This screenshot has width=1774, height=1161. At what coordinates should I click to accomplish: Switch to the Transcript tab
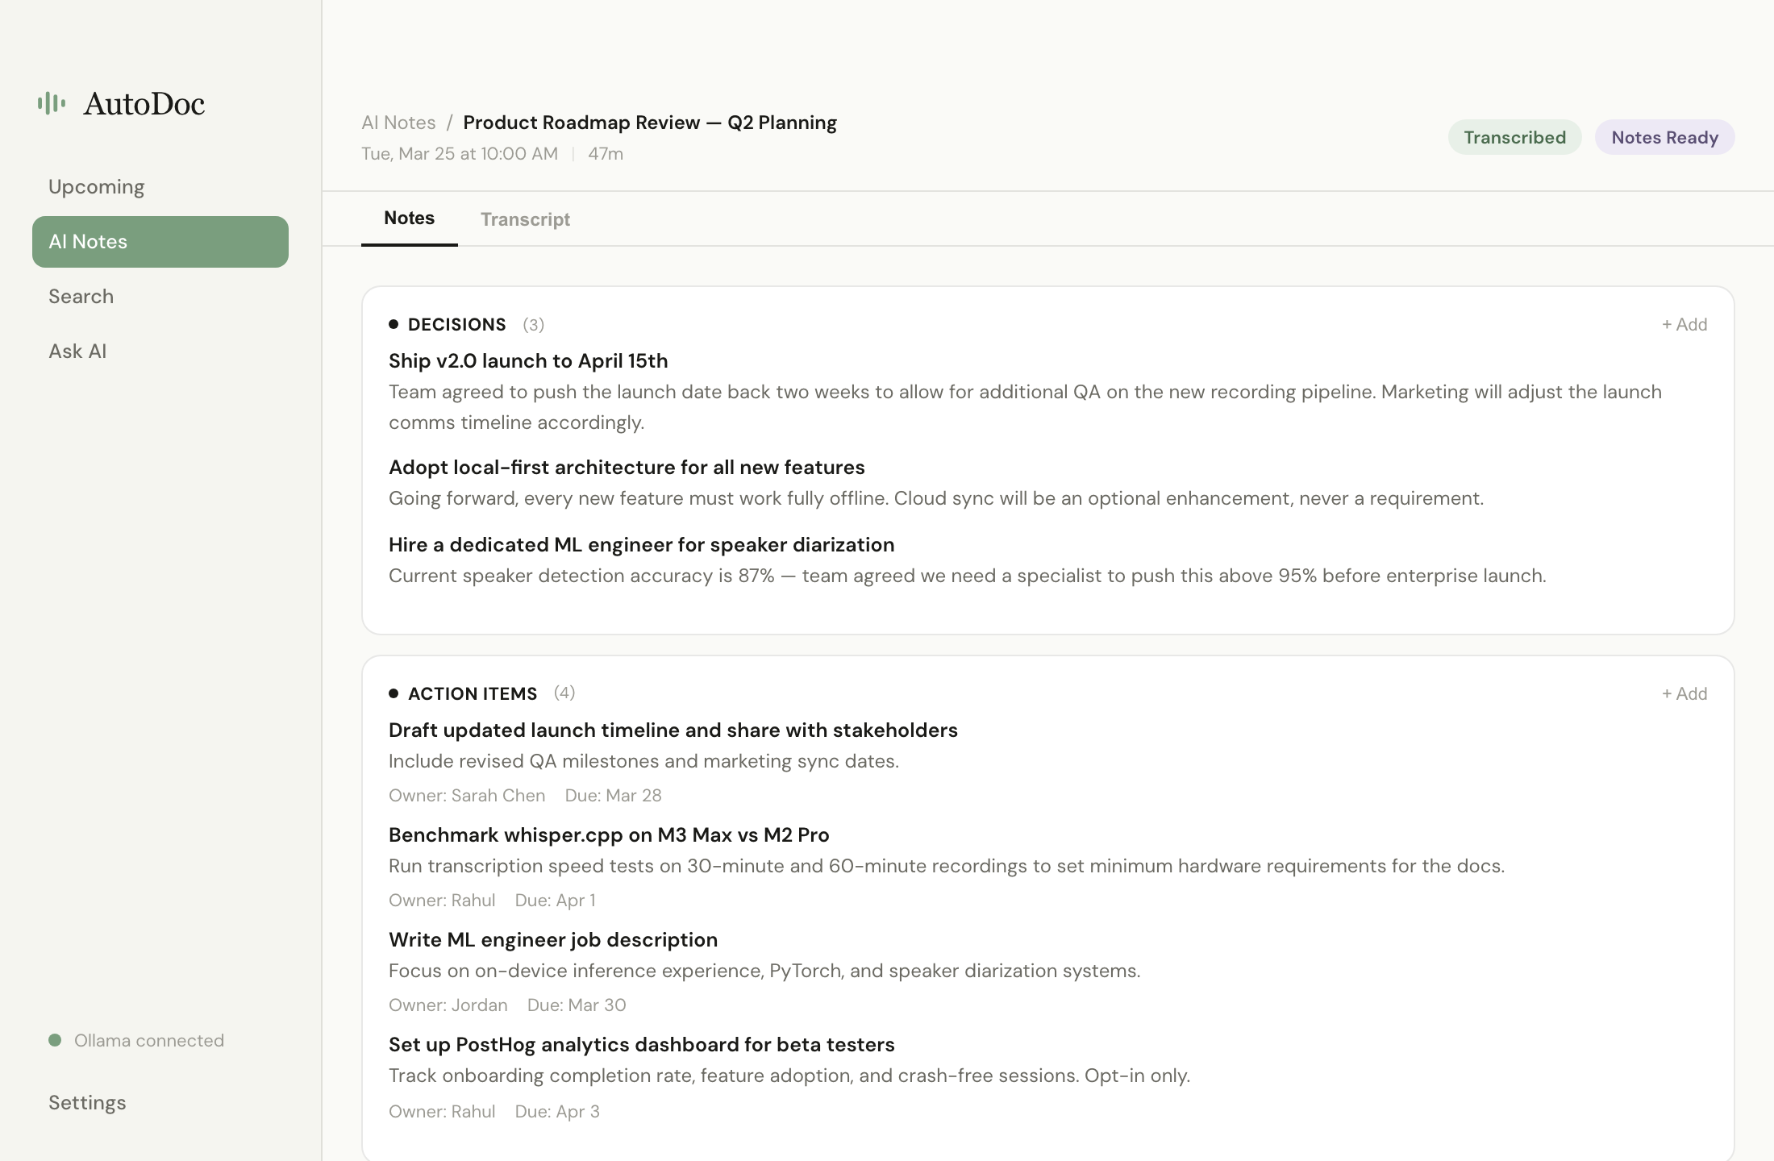525,219
